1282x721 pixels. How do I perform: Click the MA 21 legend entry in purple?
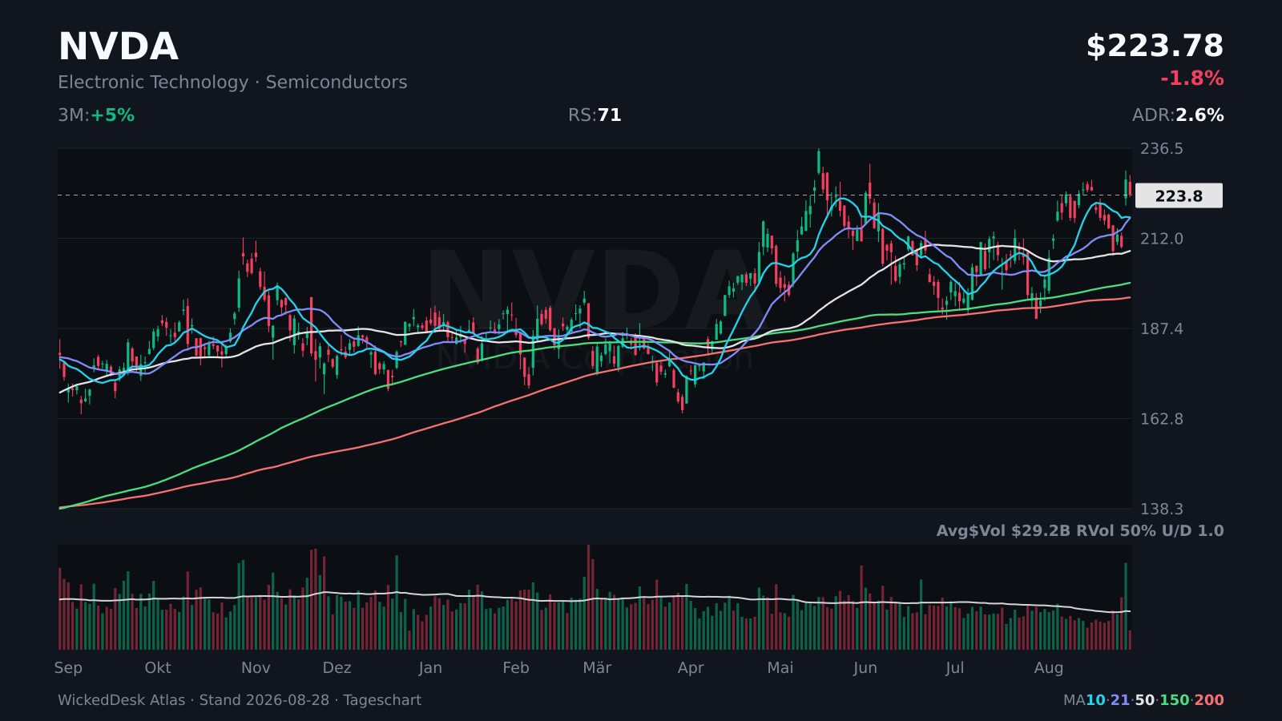tap(1119, 700)
